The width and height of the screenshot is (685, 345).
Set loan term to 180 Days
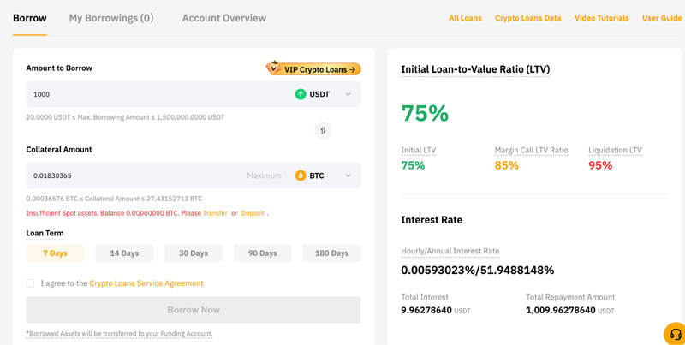point(331,253)
